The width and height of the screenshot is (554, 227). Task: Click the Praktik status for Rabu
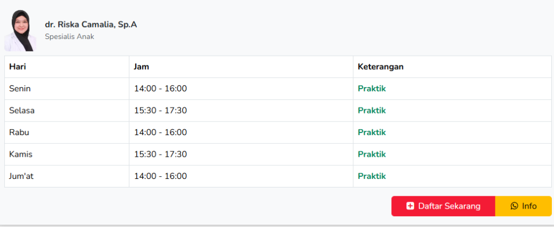pyautogui.click(x=372, y=132)
